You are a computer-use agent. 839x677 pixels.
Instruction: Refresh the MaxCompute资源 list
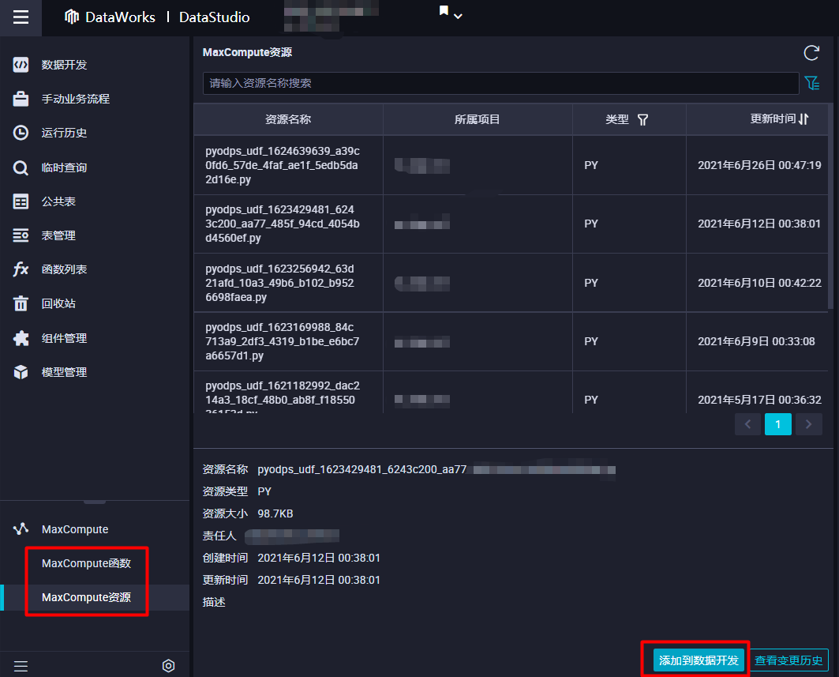click(811, 52)
